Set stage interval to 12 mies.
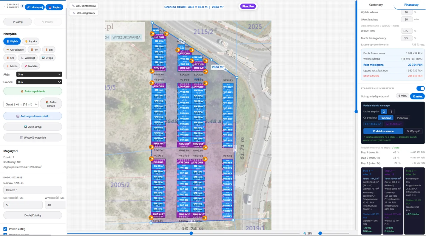The image size is (426, 236). (417, 96)
